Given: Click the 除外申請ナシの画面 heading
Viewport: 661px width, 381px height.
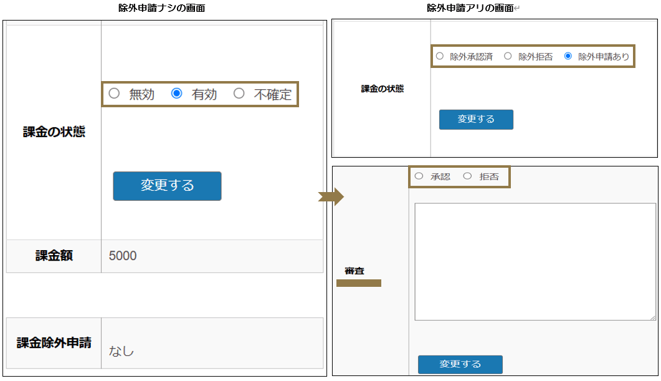Looking at the screenshot, I should [161, 8].
